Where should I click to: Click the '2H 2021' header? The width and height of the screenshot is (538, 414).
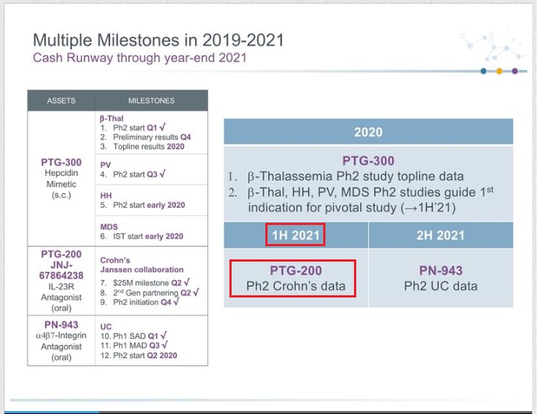[441, 235]
